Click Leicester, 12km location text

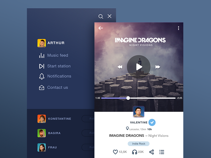(x=138, y=129)
